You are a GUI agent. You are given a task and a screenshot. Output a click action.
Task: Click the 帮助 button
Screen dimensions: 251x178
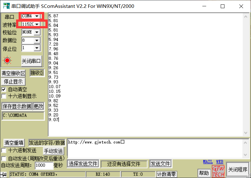click(204, 173)
